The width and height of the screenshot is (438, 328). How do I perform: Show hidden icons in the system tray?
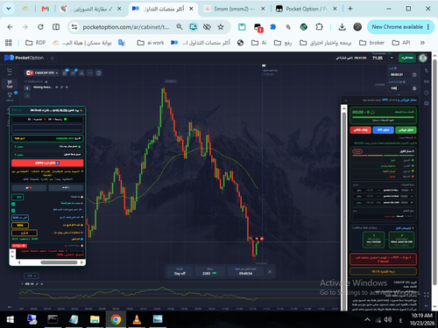(x=367, y=319)
